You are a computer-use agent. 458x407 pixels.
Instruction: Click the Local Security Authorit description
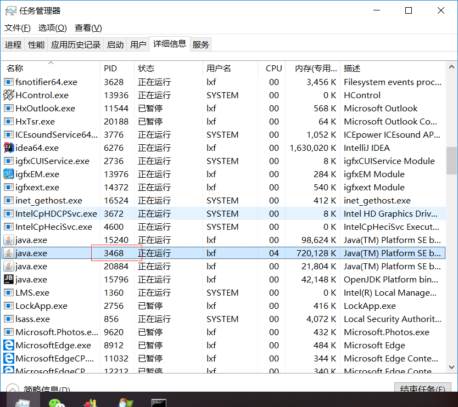click(x=392, y=319)
